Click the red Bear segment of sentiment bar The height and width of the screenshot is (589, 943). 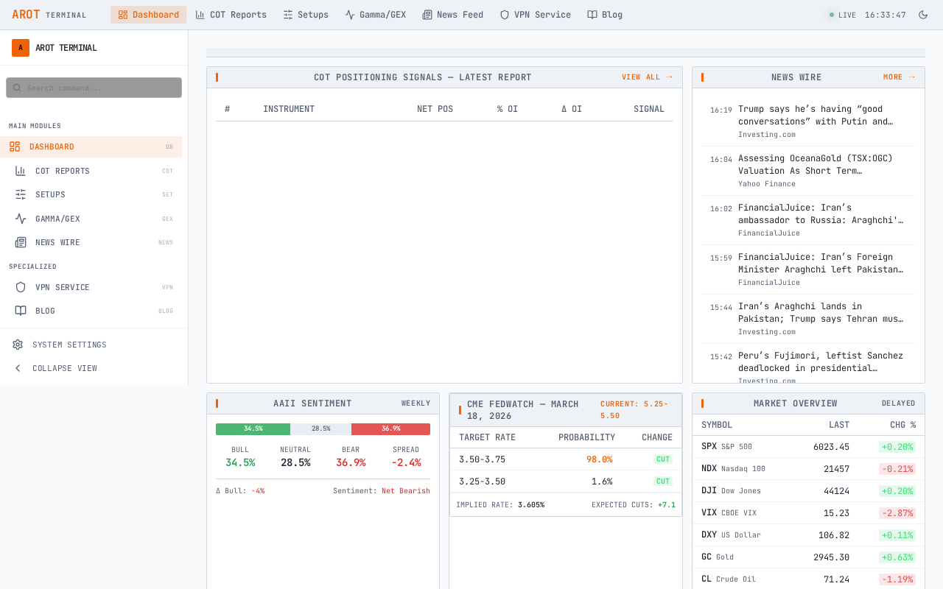[x=390, y=428]
